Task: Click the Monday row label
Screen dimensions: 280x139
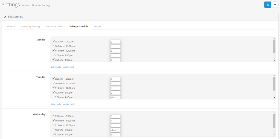Action: [x=41, y=40]
